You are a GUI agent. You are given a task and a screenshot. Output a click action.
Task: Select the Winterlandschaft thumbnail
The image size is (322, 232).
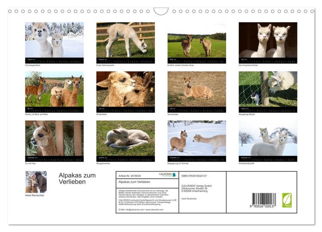[268, 141]
